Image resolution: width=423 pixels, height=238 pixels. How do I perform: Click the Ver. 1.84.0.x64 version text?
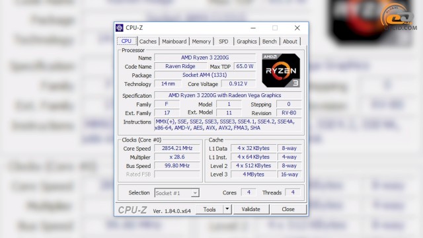pyautogui.click(x=172, y=211)
